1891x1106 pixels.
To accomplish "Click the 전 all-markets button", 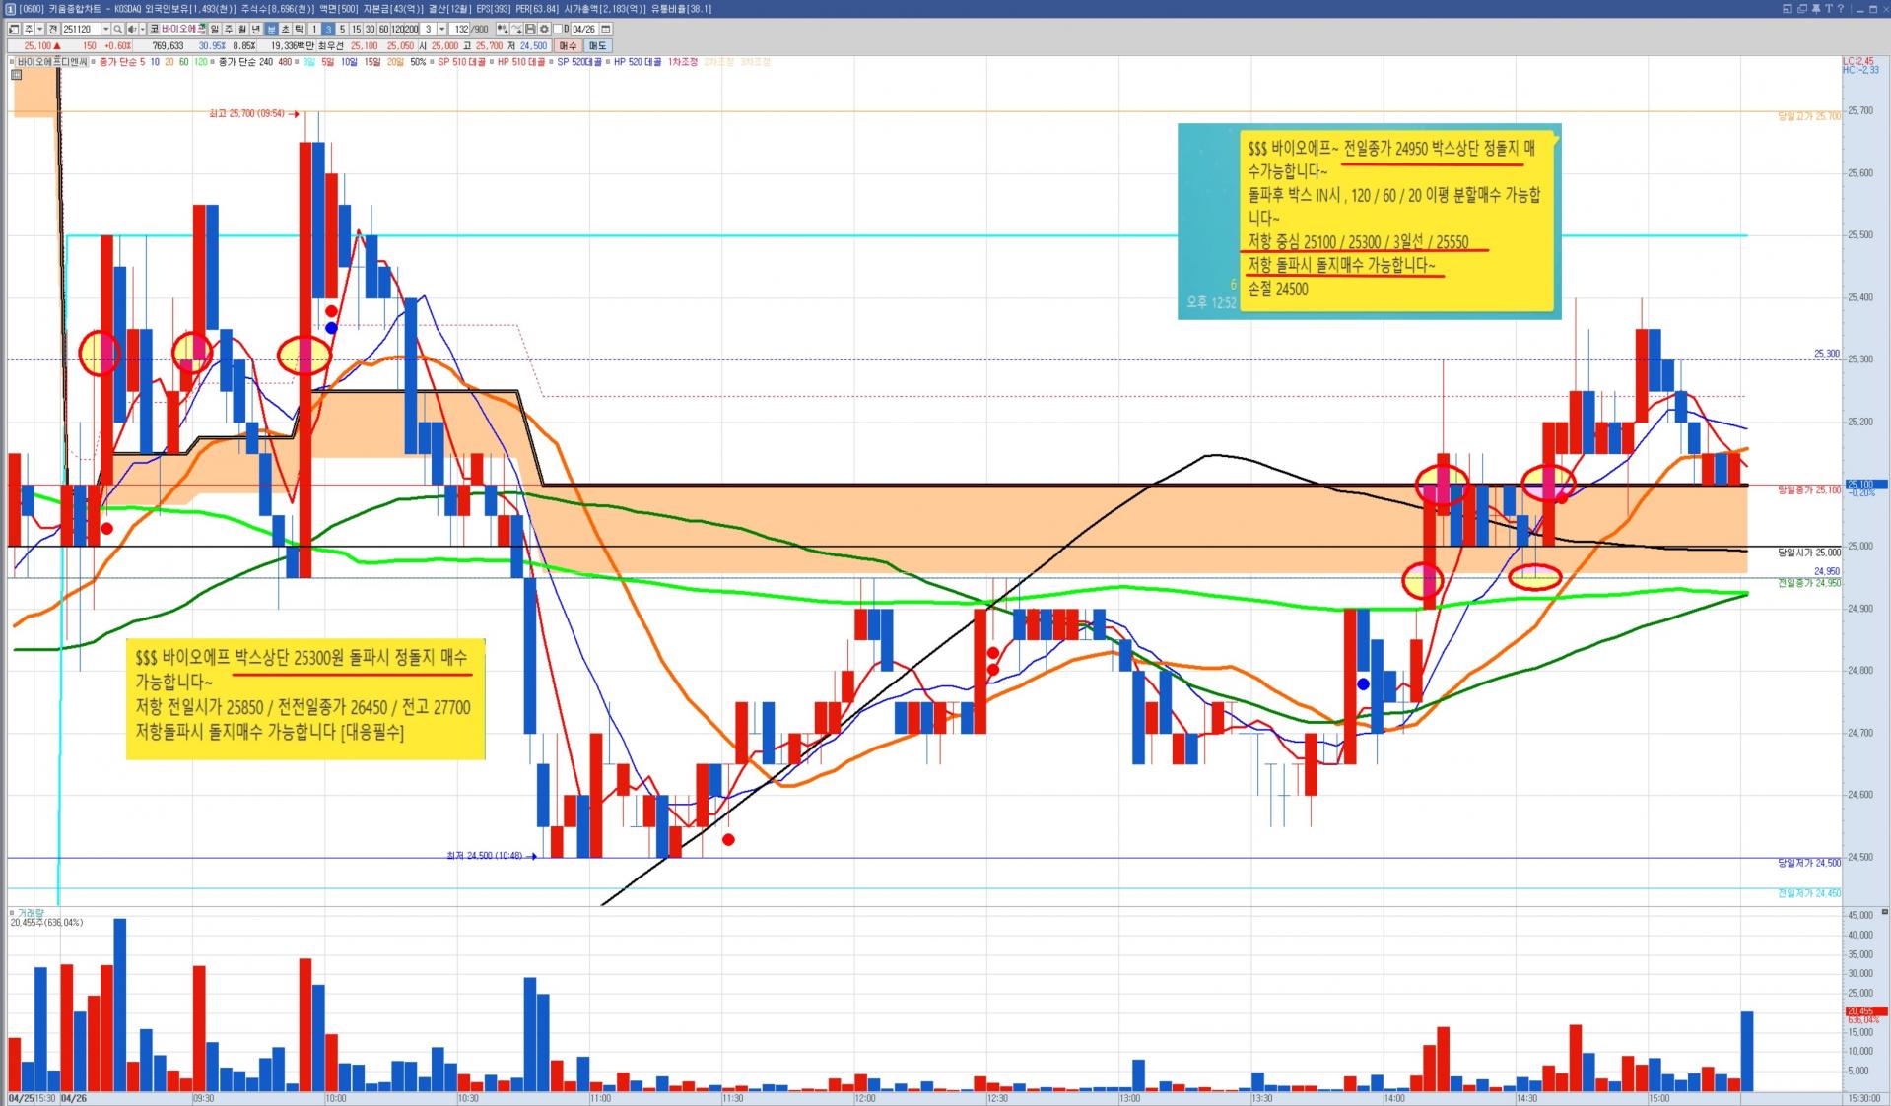I will (53, 30).
